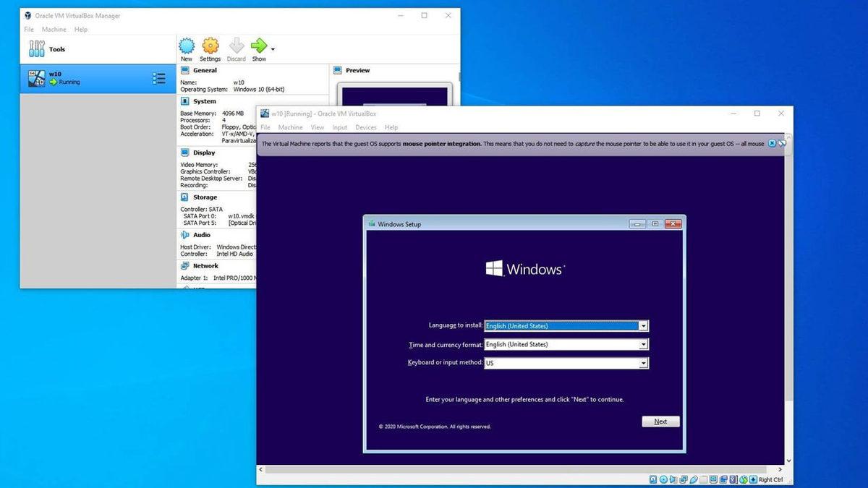
Task: Open the Machine menu of VirtualBox Manager
Action: click(54, 29)
